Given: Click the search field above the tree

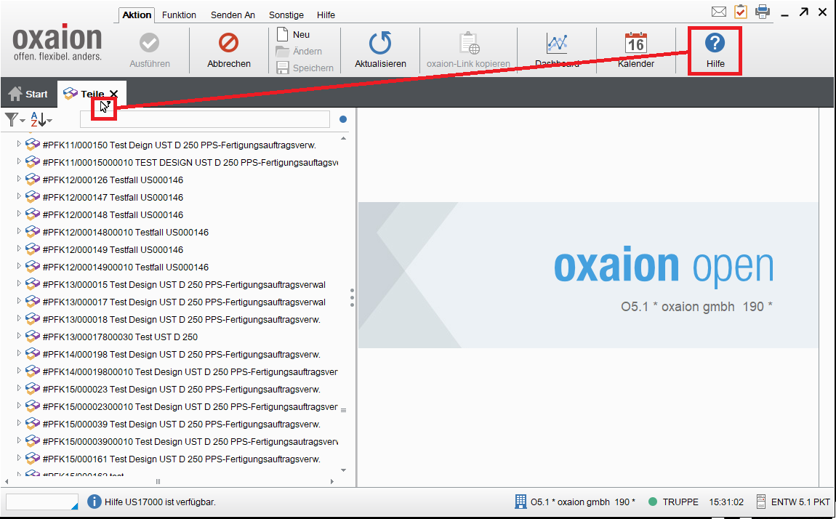Looking at the screenshot, I should [x=204, y=119].
